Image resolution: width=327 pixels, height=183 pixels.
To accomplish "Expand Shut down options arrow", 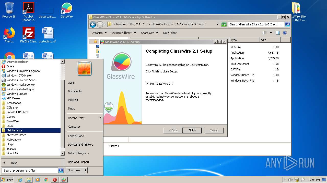I will (86, 170).
